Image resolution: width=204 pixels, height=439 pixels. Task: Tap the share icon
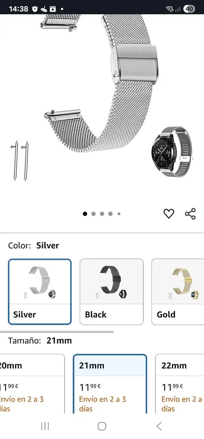(x=190, y=214)
